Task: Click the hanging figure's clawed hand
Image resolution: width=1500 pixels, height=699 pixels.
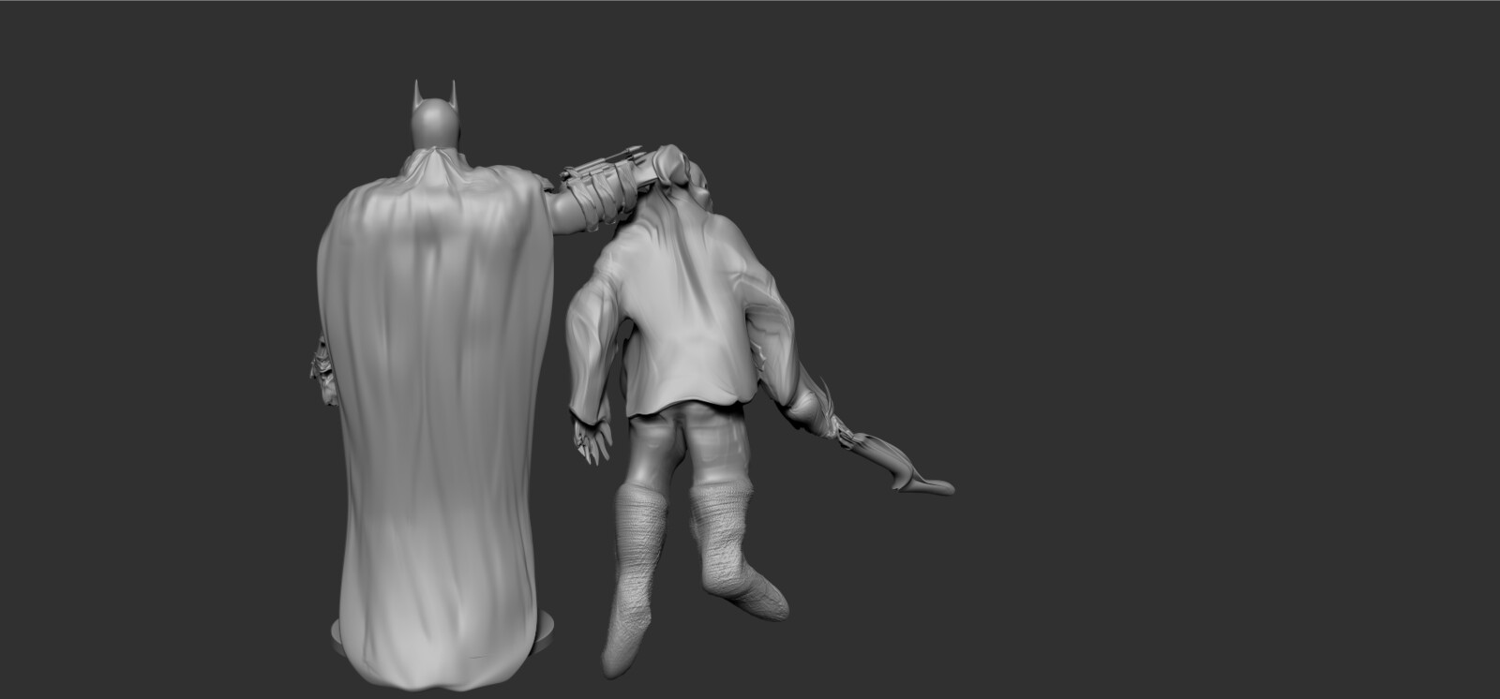Action: coord(592,439)
